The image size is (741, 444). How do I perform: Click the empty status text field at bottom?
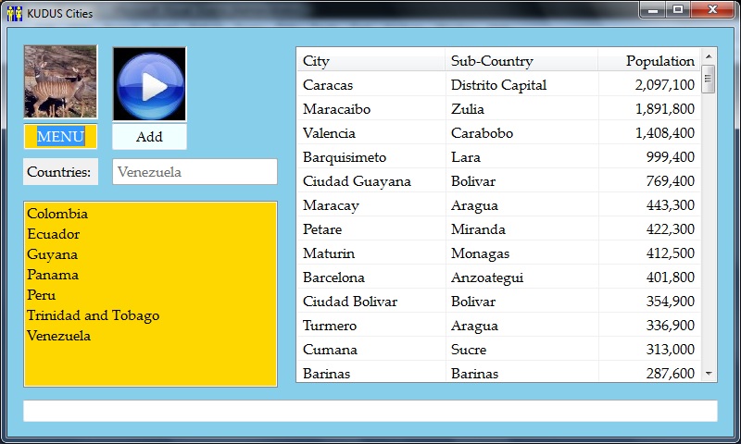[370, 411]
